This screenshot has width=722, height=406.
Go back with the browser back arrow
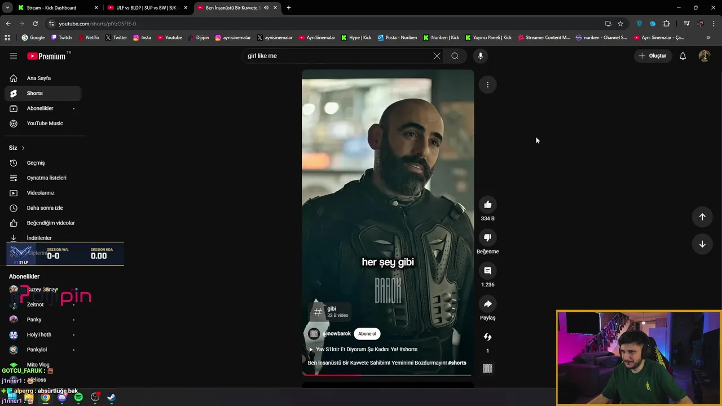(8, 24)
